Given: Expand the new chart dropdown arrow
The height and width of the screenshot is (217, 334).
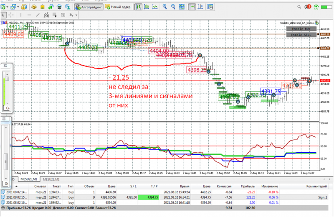Looking at the screenshot, I should (7, 7).
